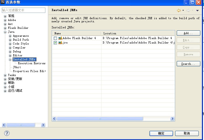Screen dimensions: 204x140
Task: Expand the Appearance node under Java
Action: point(10,36)
